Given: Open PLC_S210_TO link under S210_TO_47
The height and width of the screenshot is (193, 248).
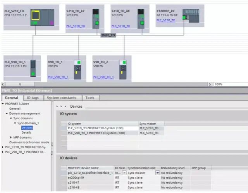Looking at the screenshot, I should 76,26.
